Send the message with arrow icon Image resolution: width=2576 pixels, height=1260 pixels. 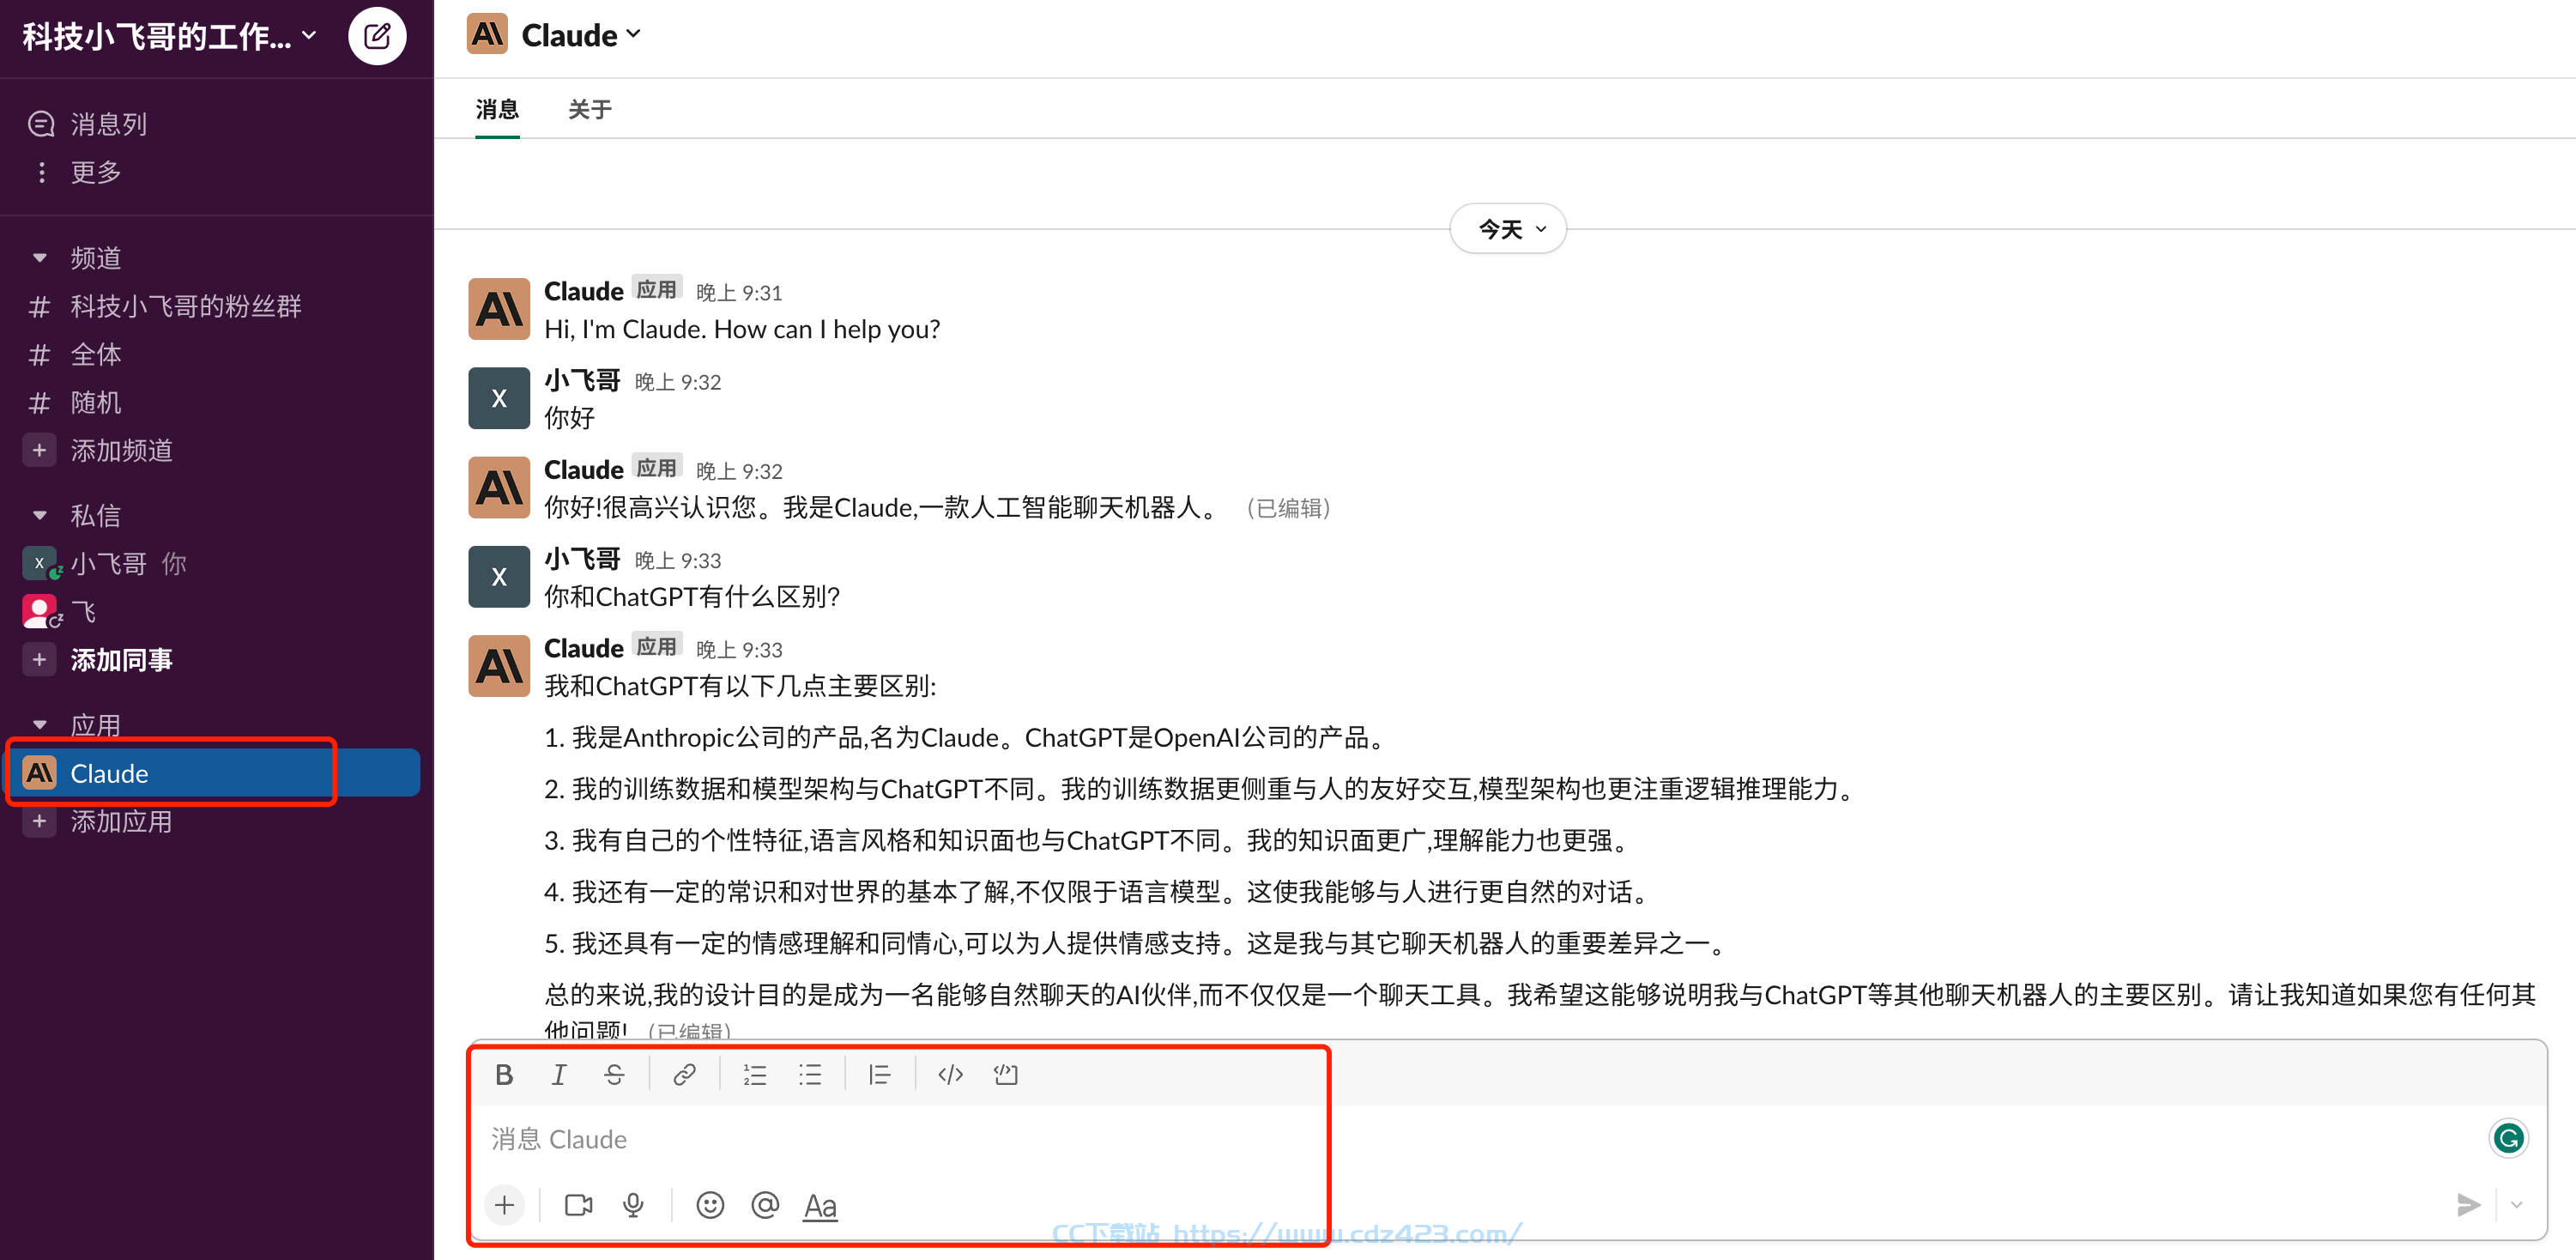2468,1205
